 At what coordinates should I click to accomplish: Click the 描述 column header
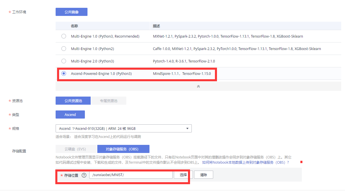(156, 26)
